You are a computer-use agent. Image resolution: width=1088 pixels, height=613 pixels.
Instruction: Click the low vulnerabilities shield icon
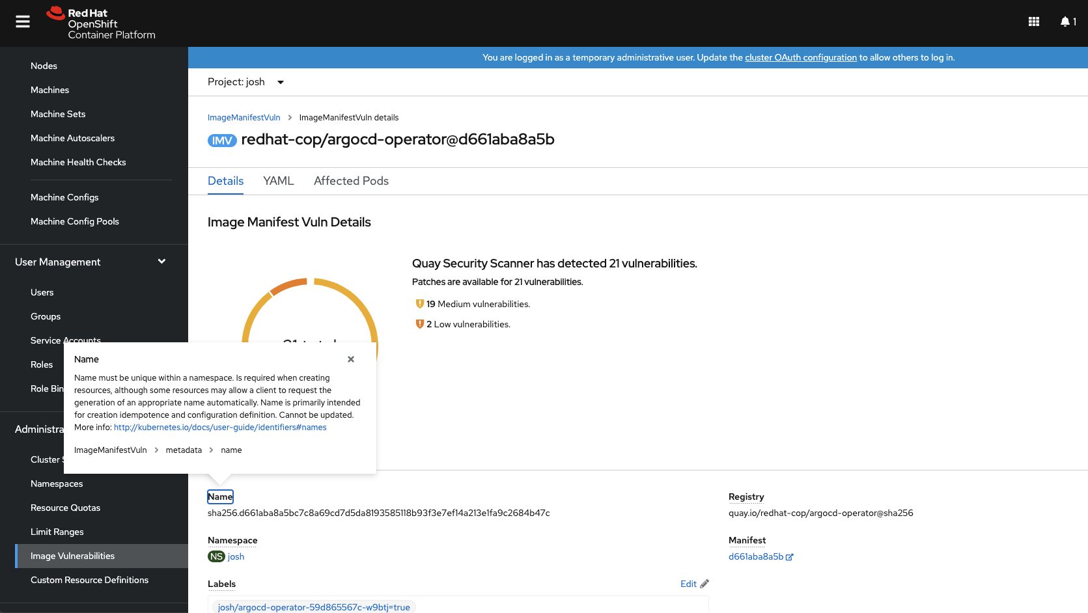(x=420, y=324)
